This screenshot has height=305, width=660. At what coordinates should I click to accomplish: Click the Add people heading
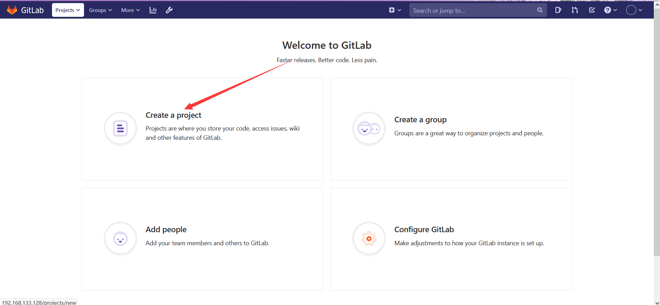tap(166, 229)
